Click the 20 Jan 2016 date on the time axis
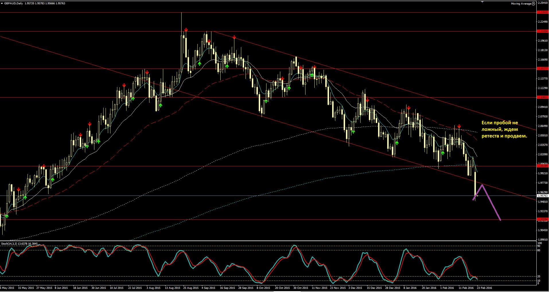 click(429, 288)
